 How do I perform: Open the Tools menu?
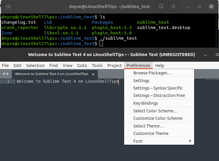97,66
